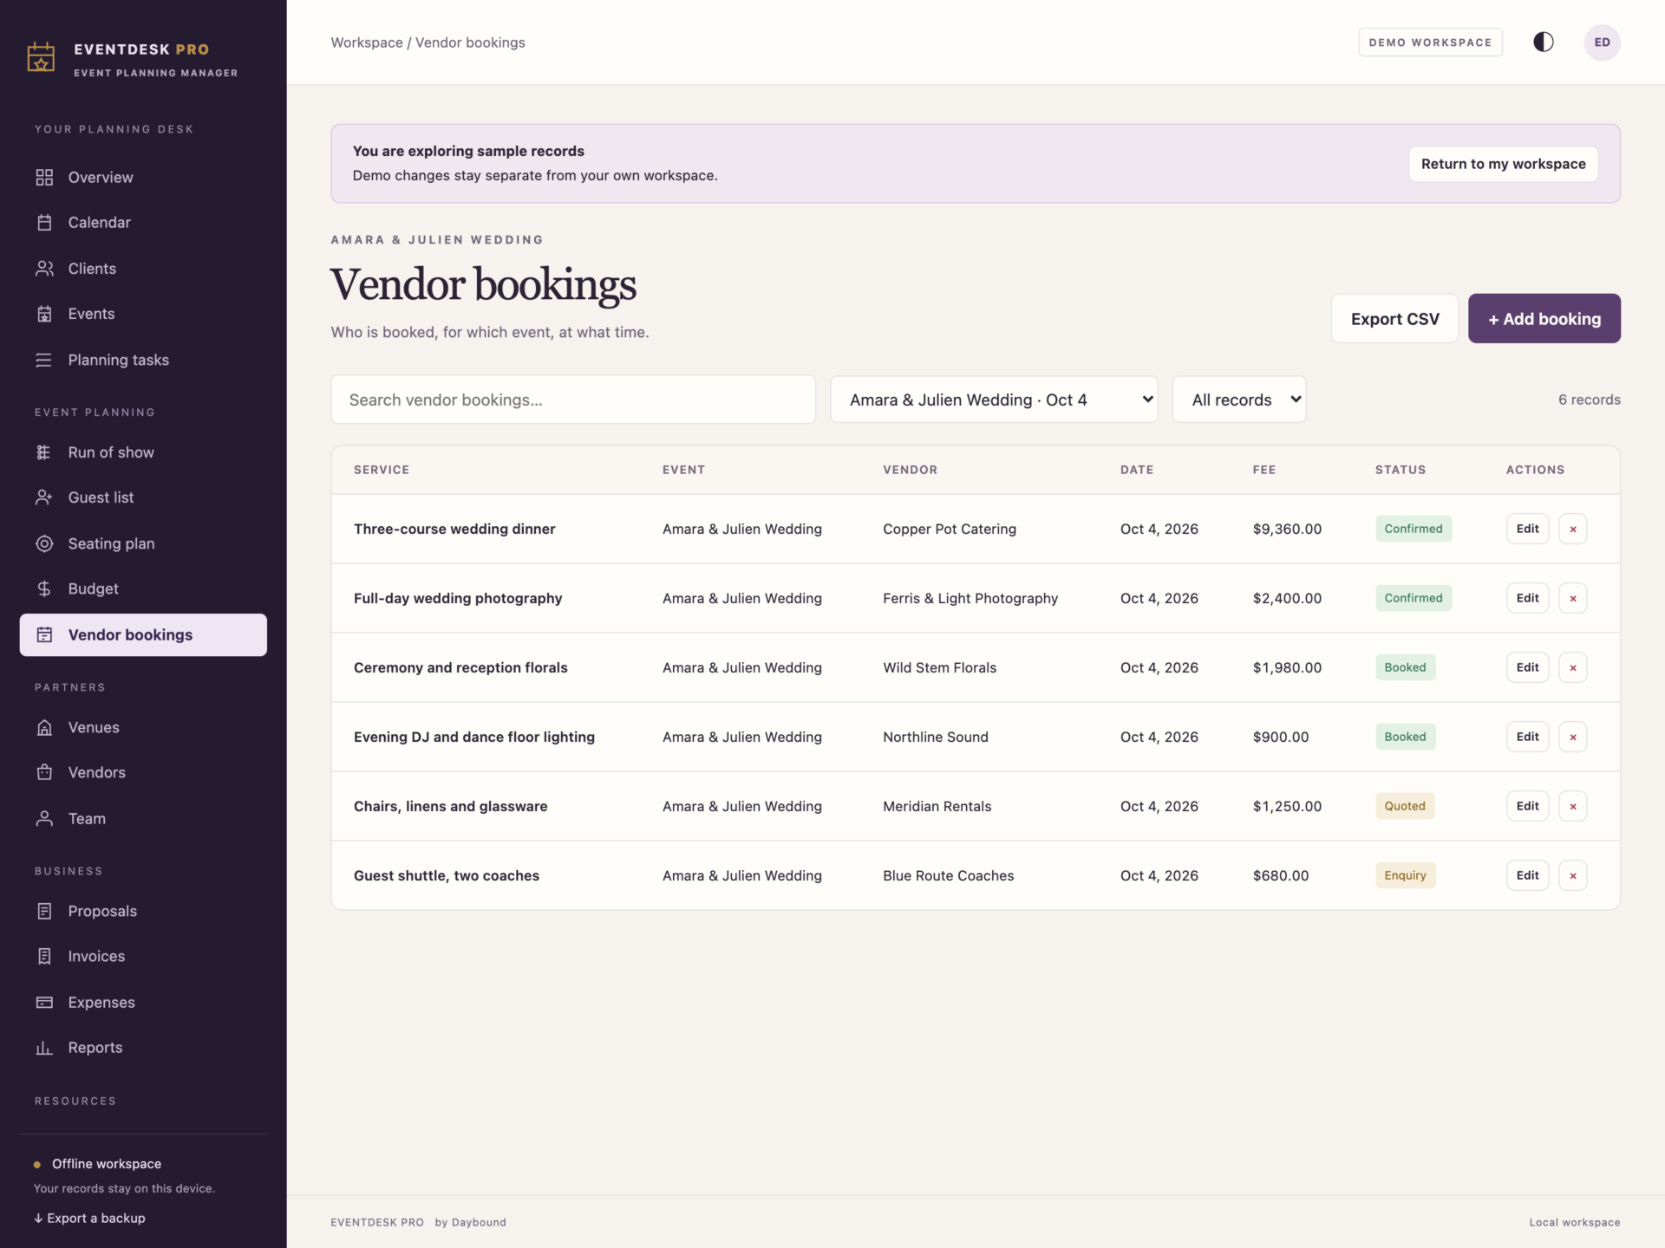Click the Export CSV button
The height and width of the screenshot is (1248, 1665).
pos(1394,319)
